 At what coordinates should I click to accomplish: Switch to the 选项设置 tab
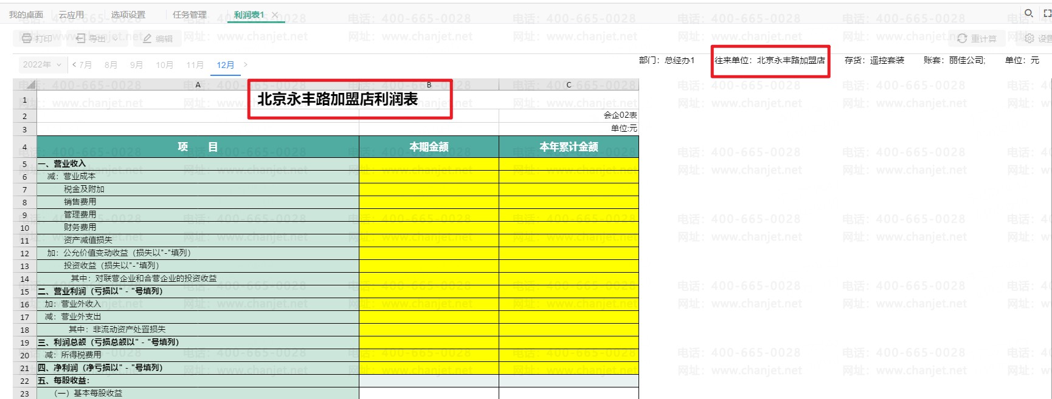click(x=128, y=15)
